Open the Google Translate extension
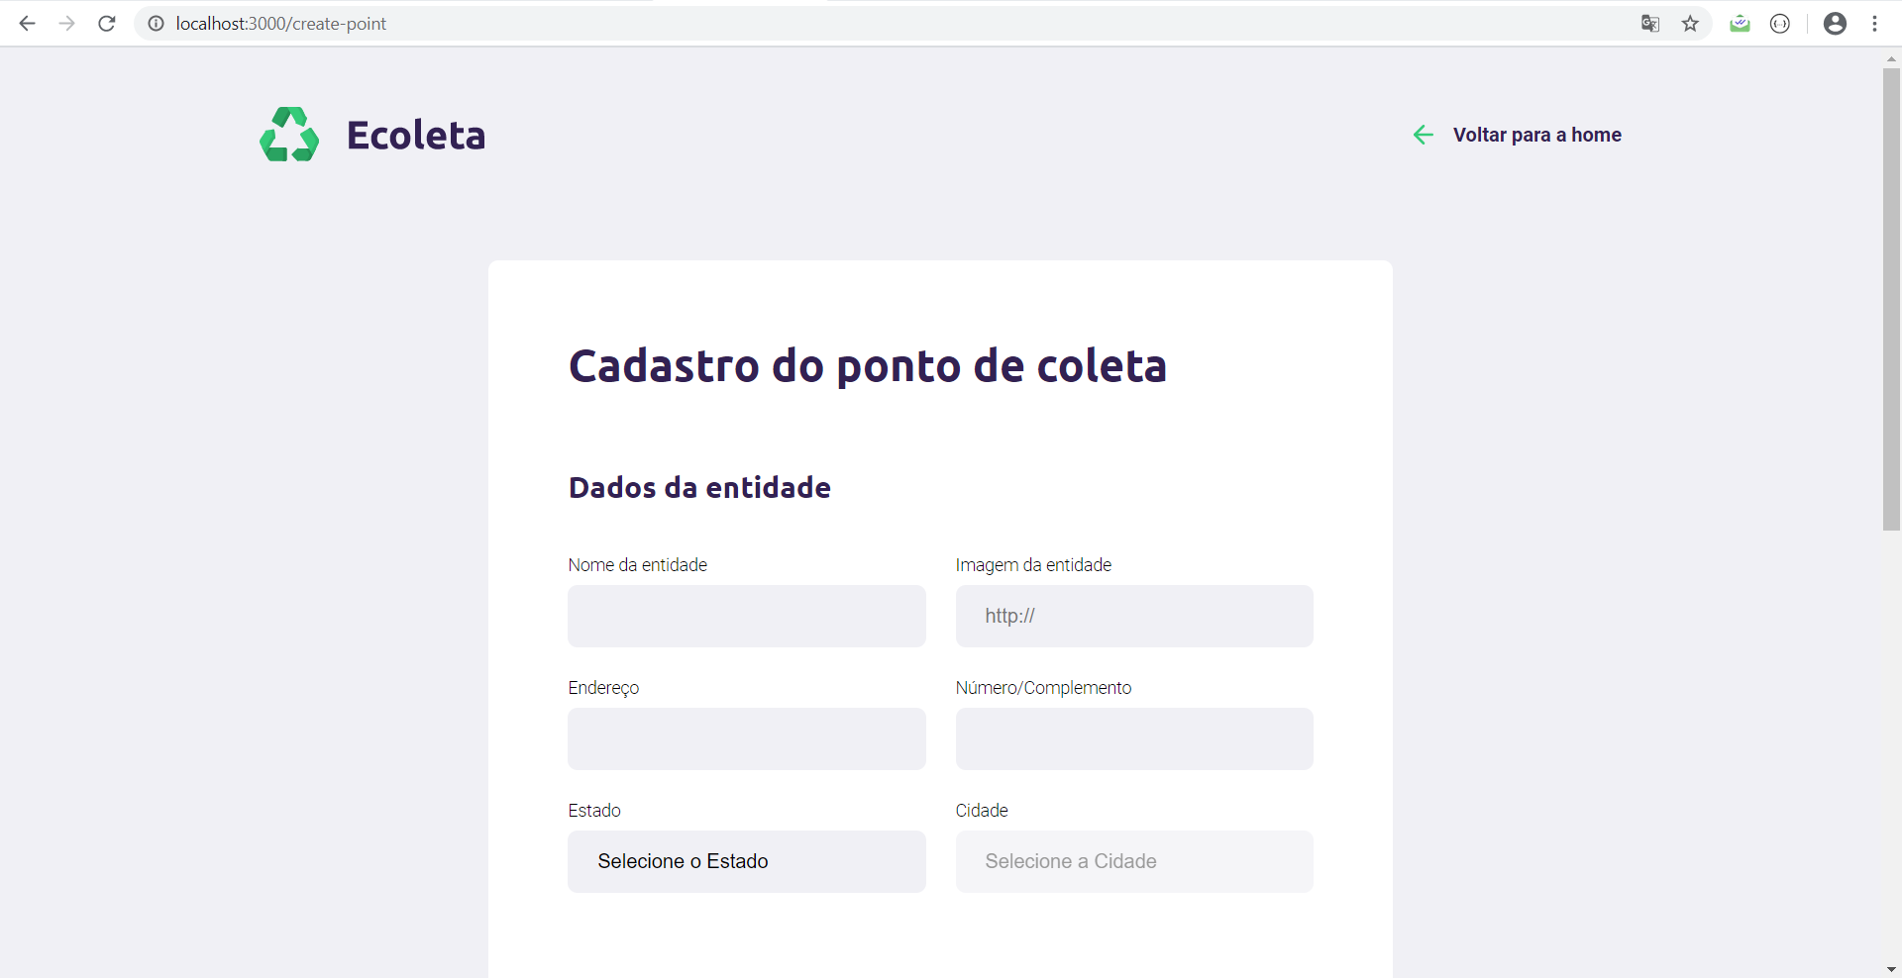 [x=1649, y=24]
